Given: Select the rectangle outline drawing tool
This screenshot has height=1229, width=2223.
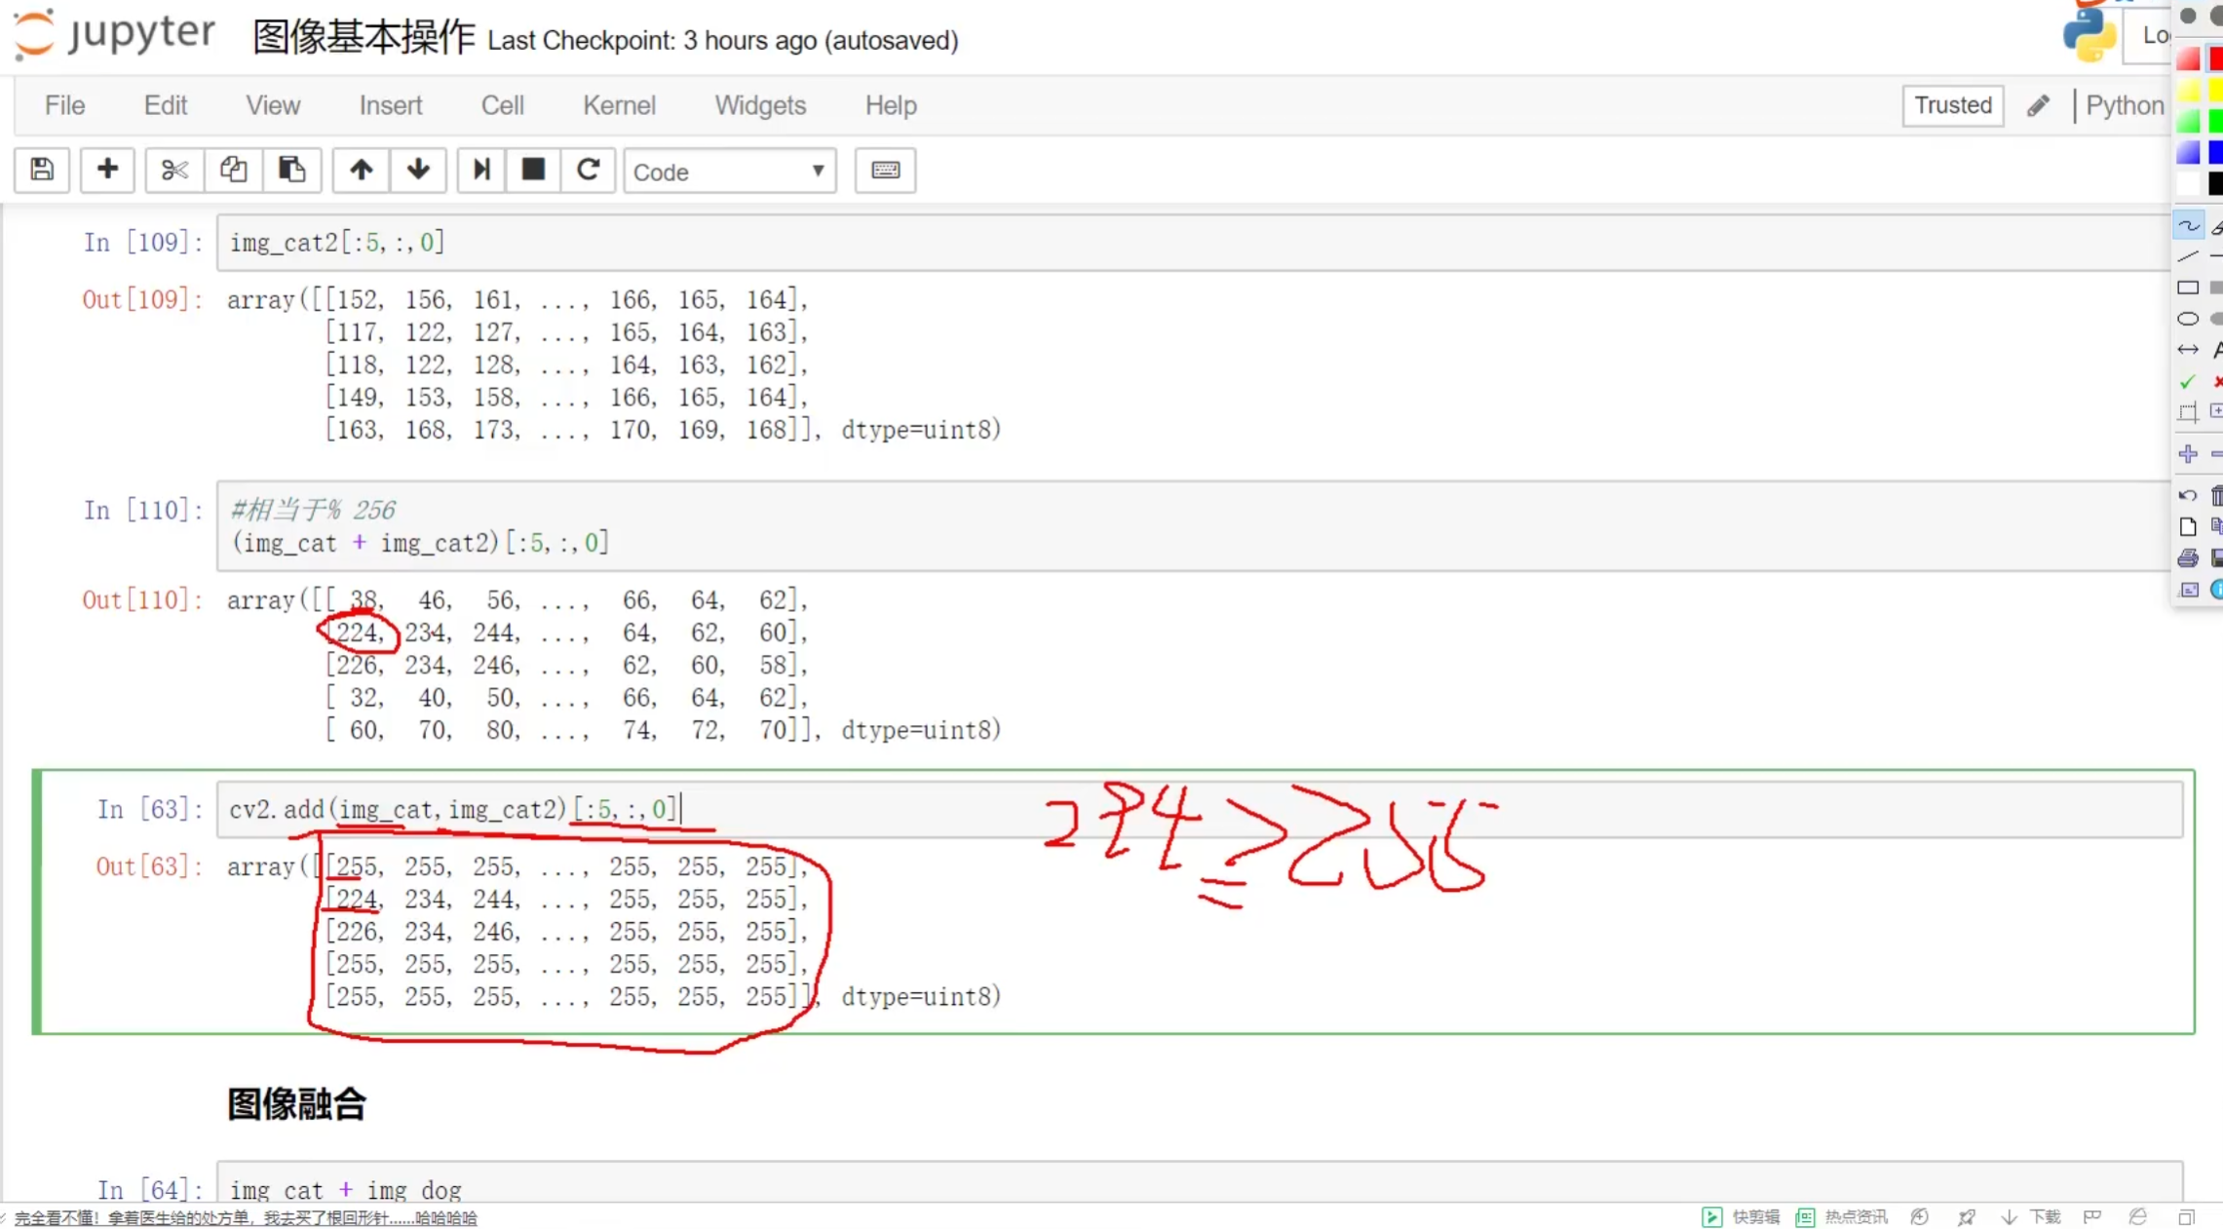Looking at the screenshot, I should pos(2188,288).
